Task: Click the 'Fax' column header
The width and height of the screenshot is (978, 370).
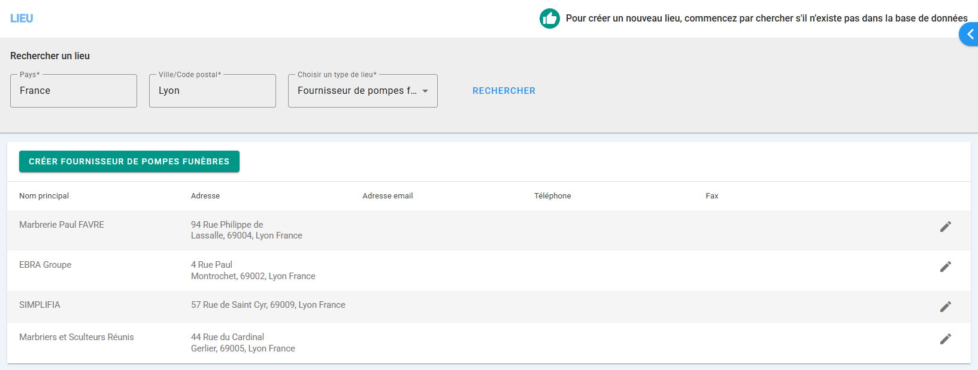Action: (711, 196)
